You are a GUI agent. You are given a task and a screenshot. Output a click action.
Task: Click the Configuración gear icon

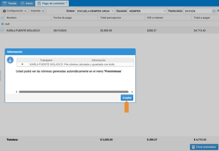click(x=4, y=11)
